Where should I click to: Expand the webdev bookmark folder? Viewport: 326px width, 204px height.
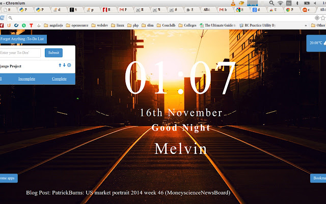coord(100,25)
